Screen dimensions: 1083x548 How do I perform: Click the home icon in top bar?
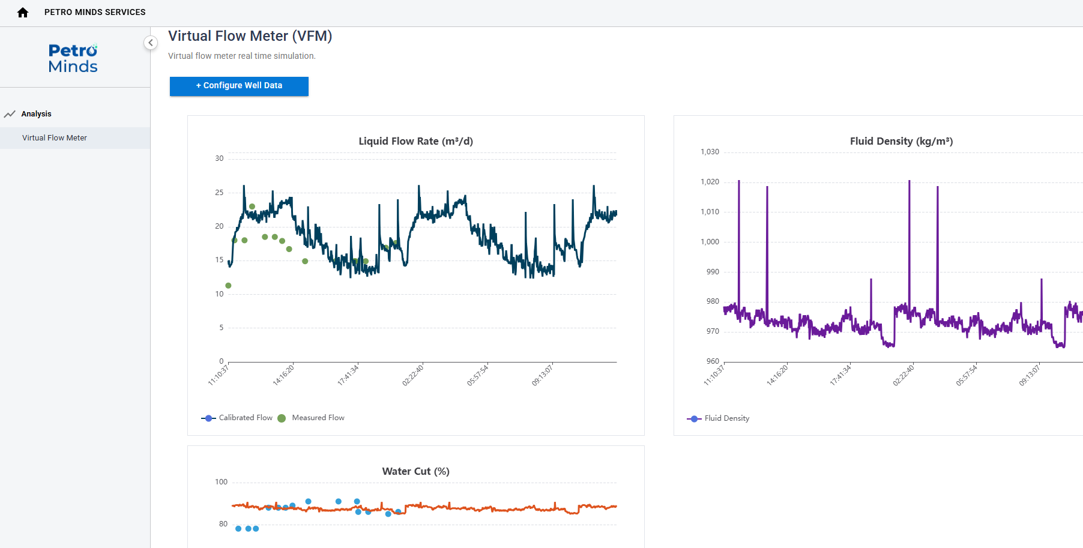click(x=23, y=12)
